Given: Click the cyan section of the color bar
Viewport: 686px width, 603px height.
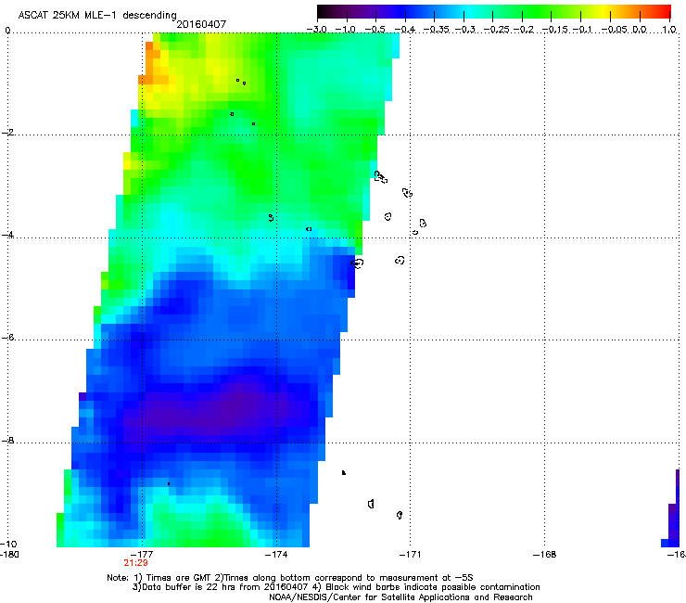Looking at the screenshot, I should pos(468,12).
